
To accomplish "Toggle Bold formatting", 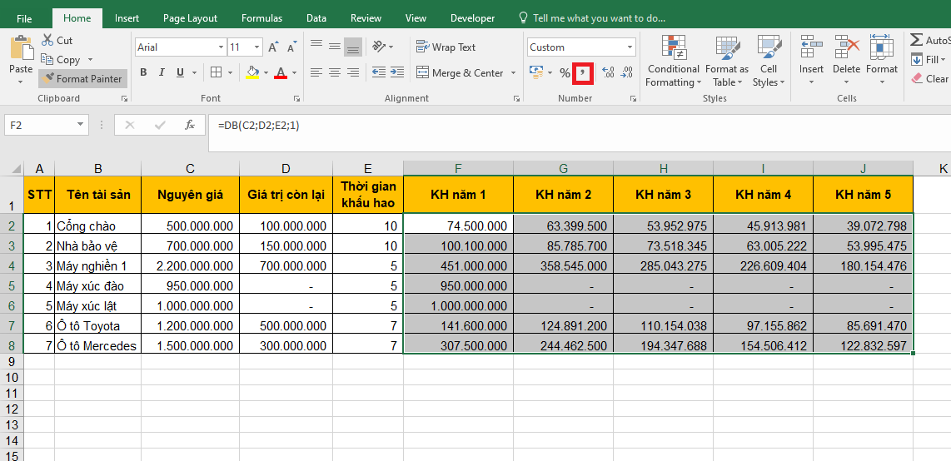I will [x=143, y=72].
